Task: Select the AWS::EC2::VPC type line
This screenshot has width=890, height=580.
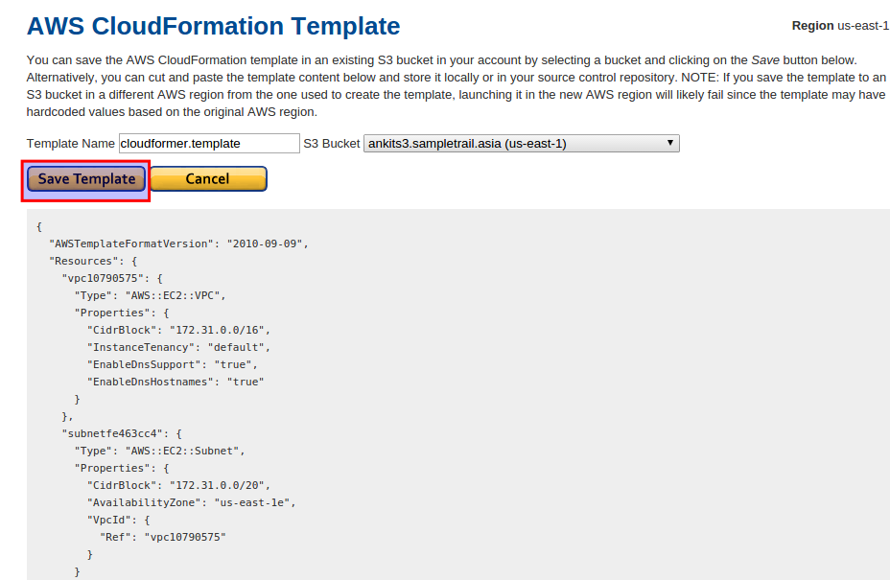Action: point(150,295)
